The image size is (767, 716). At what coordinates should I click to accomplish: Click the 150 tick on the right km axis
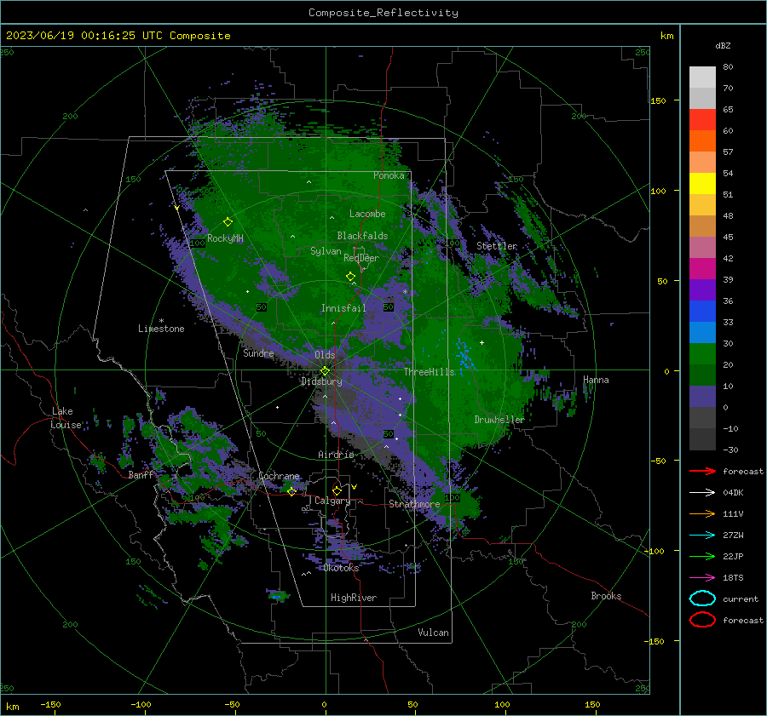[659, 100]
